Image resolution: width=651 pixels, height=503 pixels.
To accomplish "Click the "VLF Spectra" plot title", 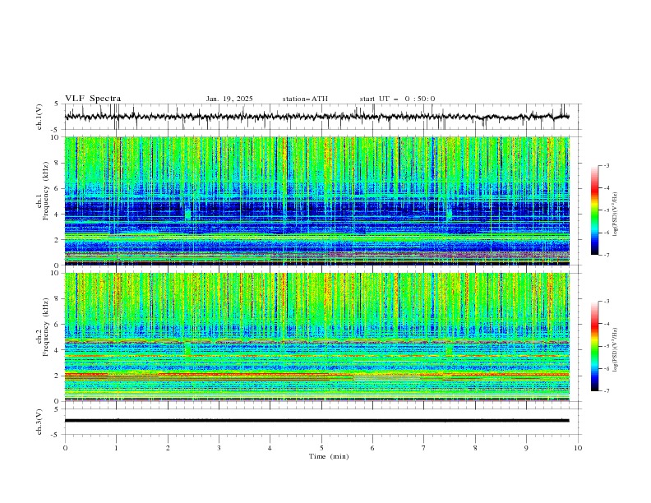I will tap(93, 99).
